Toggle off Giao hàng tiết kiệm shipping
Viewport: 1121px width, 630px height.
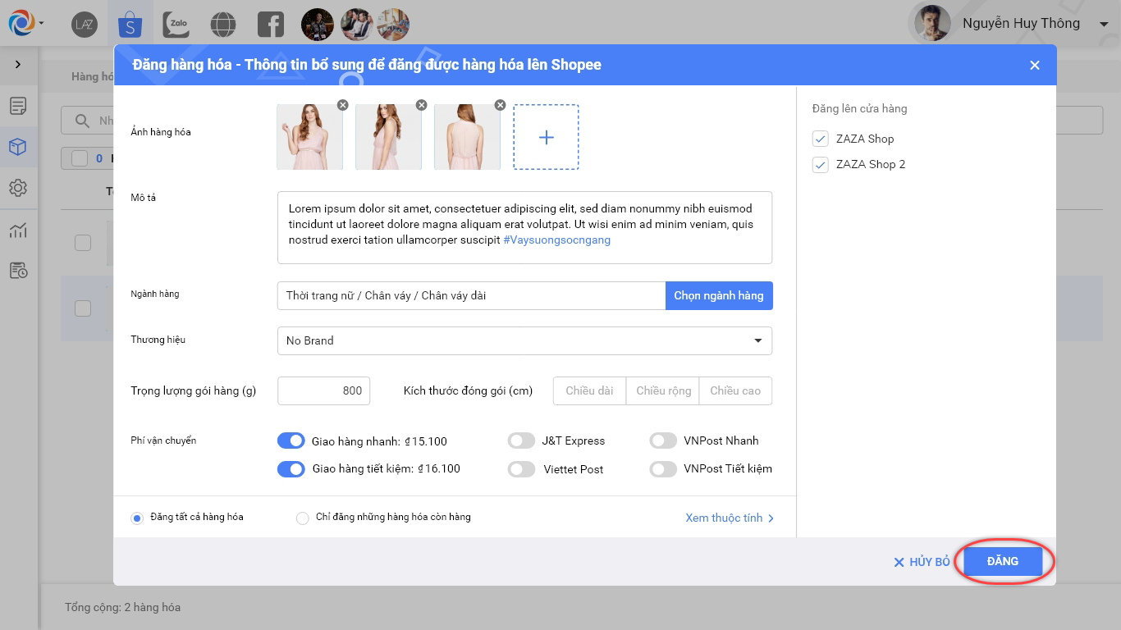[x=291, y=469]
